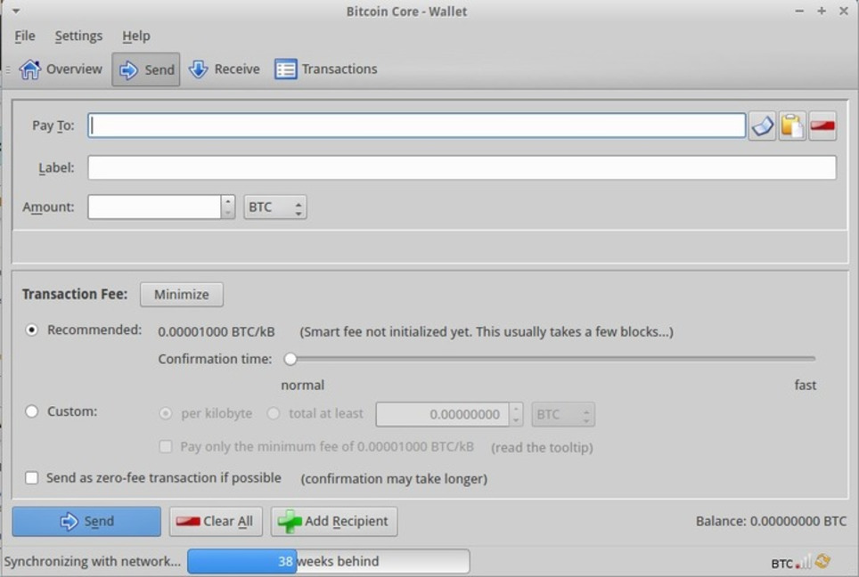This screenshot has width=859, height=577.
Task: Click the Label input field
Action: [462, 167]
